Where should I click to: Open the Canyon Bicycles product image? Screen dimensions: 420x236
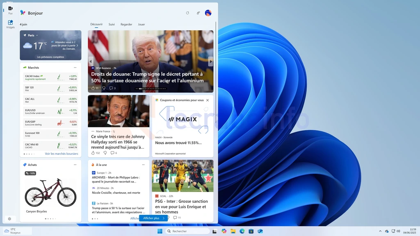point(50,193)
